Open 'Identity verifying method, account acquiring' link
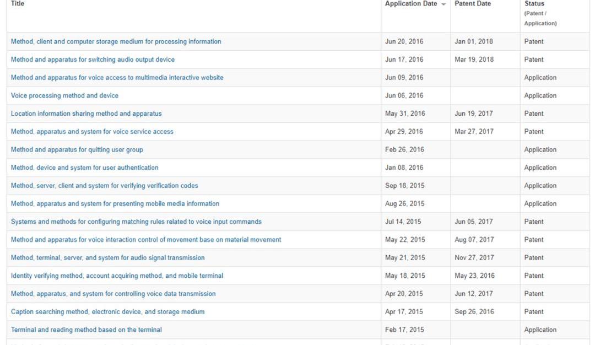 (117, 276)
